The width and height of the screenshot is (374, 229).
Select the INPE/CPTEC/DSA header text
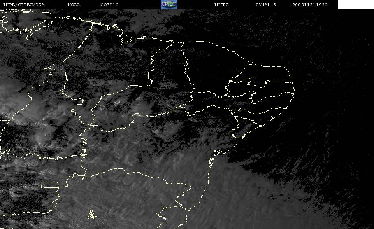click(23, 5)
